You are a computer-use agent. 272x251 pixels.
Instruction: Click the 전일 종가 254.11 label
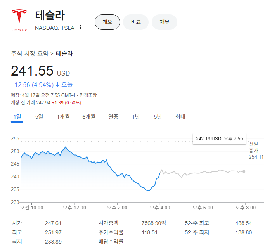(x=256, y=151)
